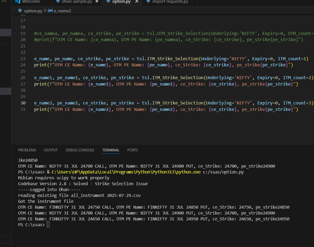Image resolution: width=314 pixels, height=247 pixels.
Task: Click line number 23 in the gutter
Action: pos(23,59)
